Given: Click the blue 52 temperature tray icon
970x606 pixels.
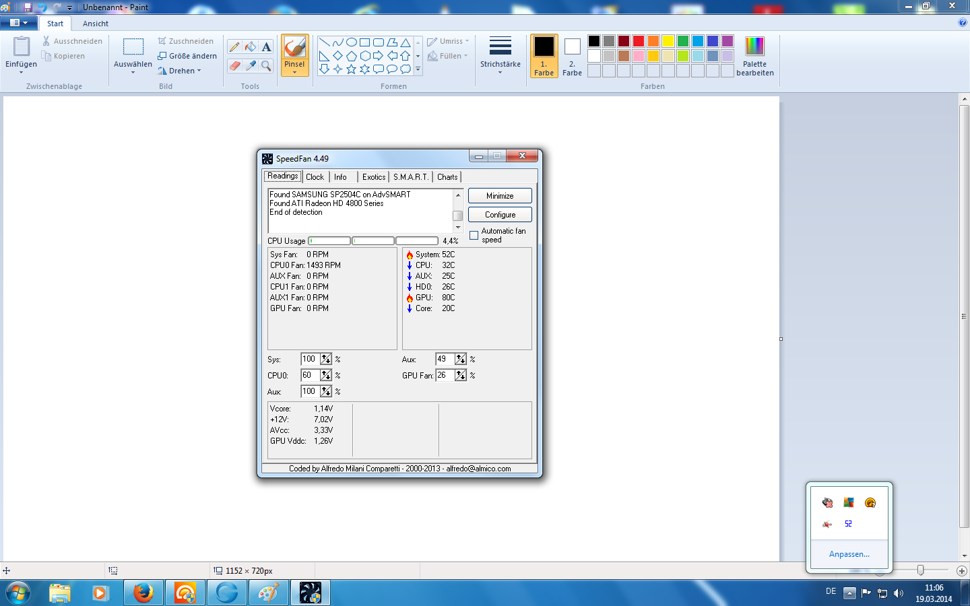Looking at the screenshot, I should point(849,523).
